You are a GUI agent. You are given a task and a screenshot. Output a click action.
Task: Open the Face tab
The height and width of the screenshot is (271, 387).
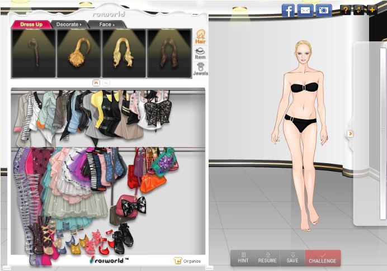(x=106, y=25)
